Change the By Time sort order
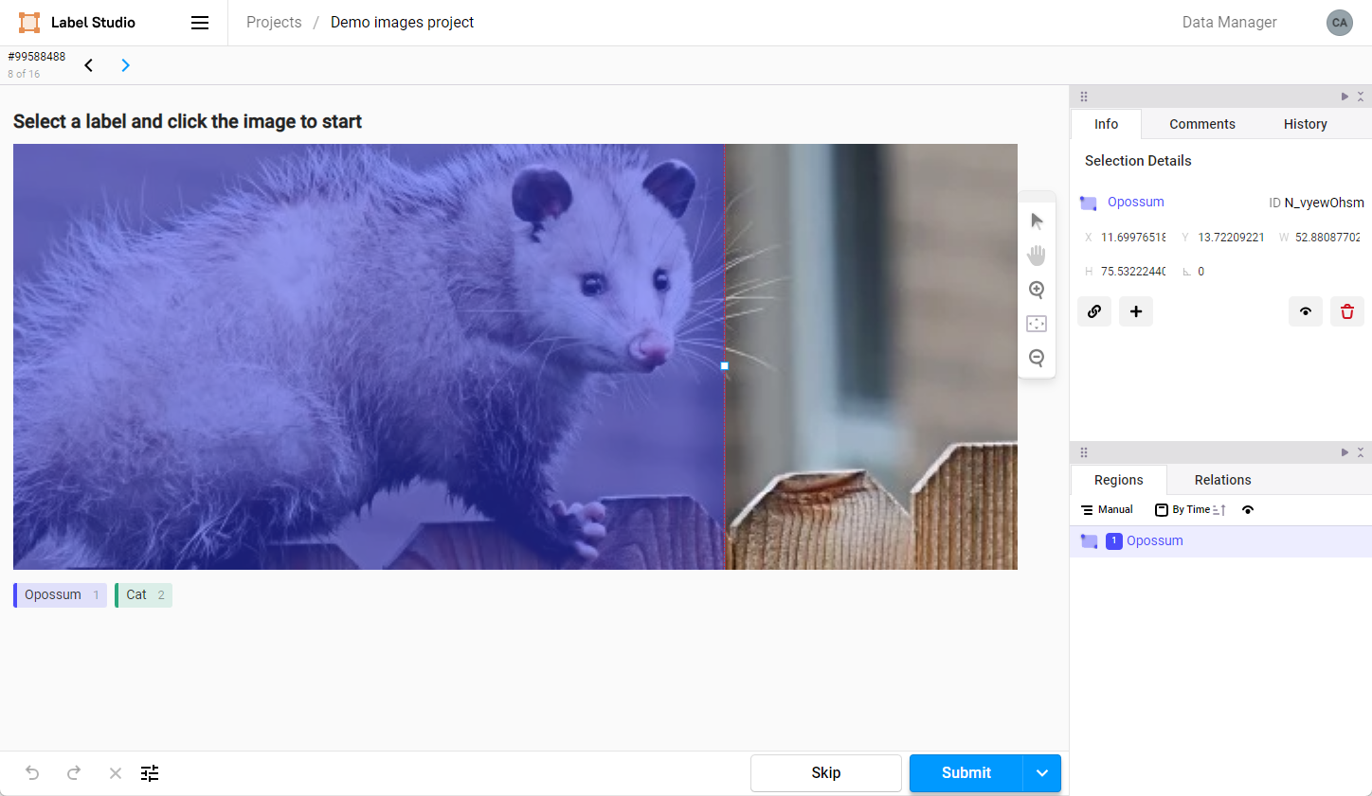Image resolution: width=1372 pixels, height=796 pixels. pyautogui.click(x=1190, y=510)
